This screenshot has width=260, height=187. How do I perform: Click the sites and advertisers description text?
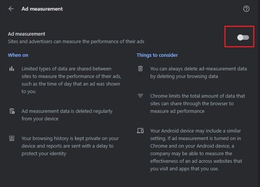coord(76,42)
